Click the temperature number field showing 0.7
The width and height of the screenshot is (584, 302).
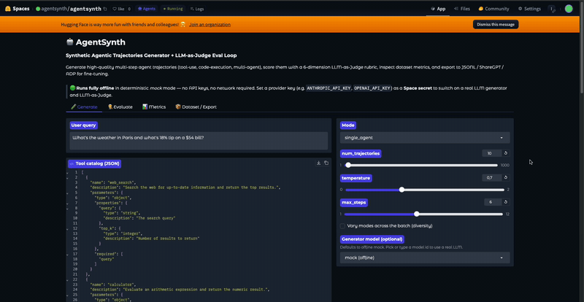pos(491,177)
